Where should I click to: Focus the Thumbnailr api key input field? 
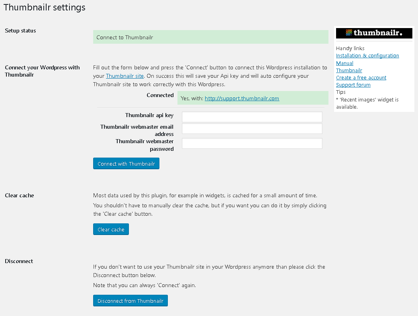(x=252, y=117)
